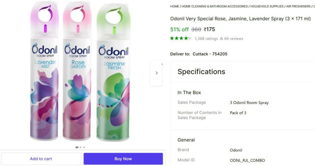Click the green star rating icons
Screen dimensions: 315x166
[x=181, y=38]
